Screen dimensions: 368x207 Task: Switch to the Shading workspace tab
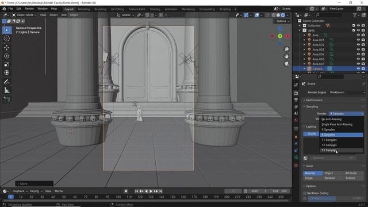155,9
